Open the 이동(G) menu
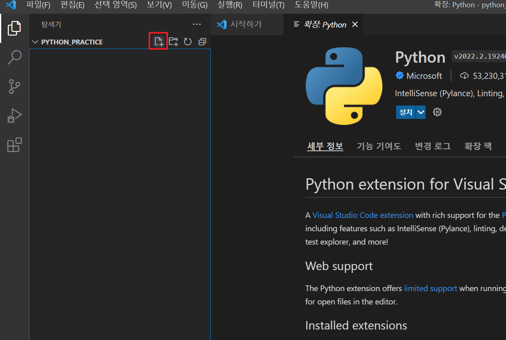 195,5
